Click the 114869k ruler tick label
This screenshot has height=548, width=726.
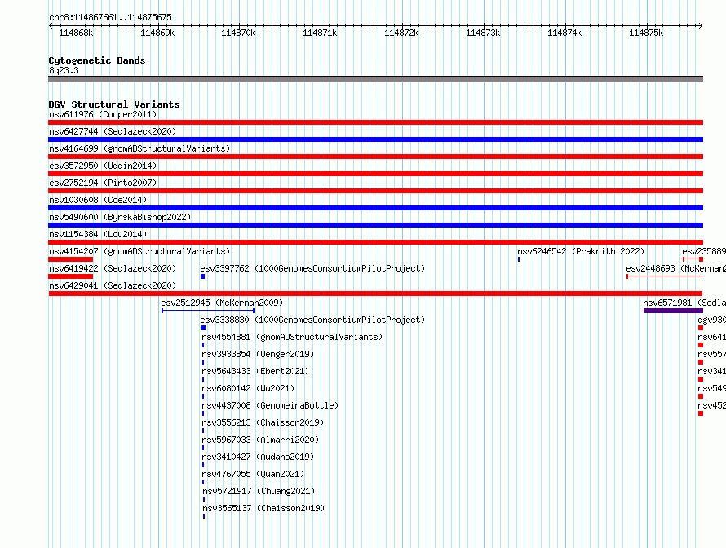coord(157,33)
